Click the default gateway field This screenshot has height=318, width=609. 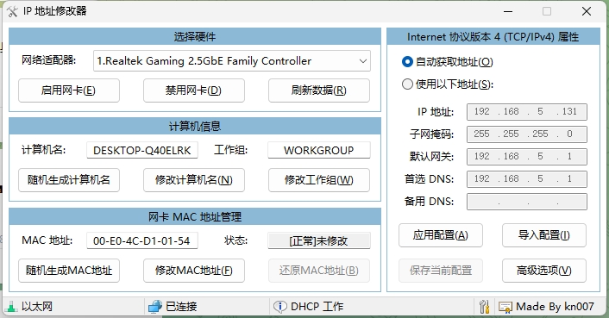point(527,157)
